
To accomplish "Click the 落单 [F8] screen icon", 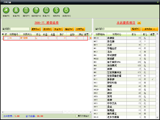I will [46, 10].
